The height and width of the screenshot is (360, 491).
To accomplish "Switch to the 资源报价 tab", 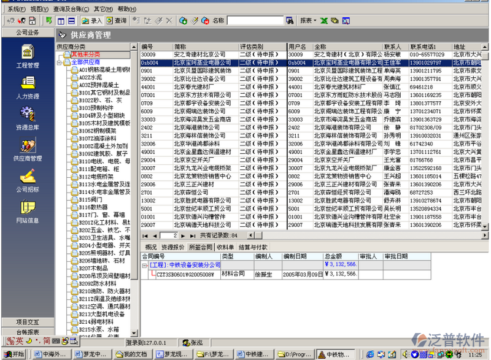I will coord(174,247).
